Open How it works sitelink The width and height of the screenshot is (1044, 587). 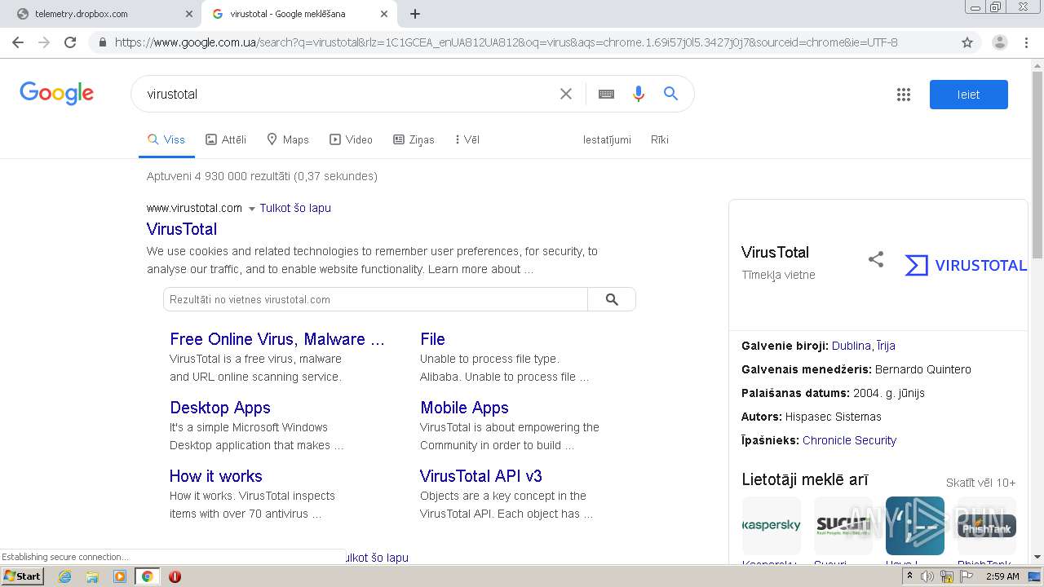tap(216, 476)
